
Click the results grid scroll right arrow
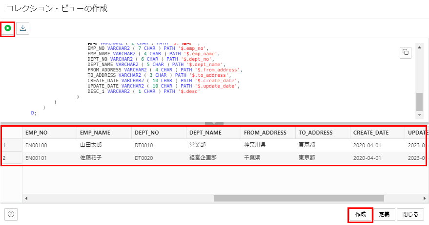(x=424, y=198)
